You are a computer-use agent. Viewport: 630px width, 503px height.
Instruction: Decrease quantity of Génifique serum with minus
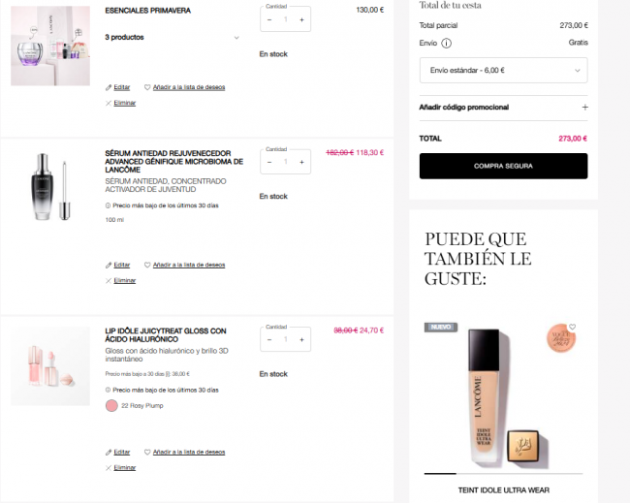click(269, 162)
